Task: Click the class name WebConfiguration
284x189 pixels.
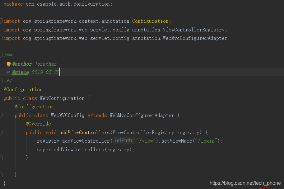Action: tap(62, 98)
